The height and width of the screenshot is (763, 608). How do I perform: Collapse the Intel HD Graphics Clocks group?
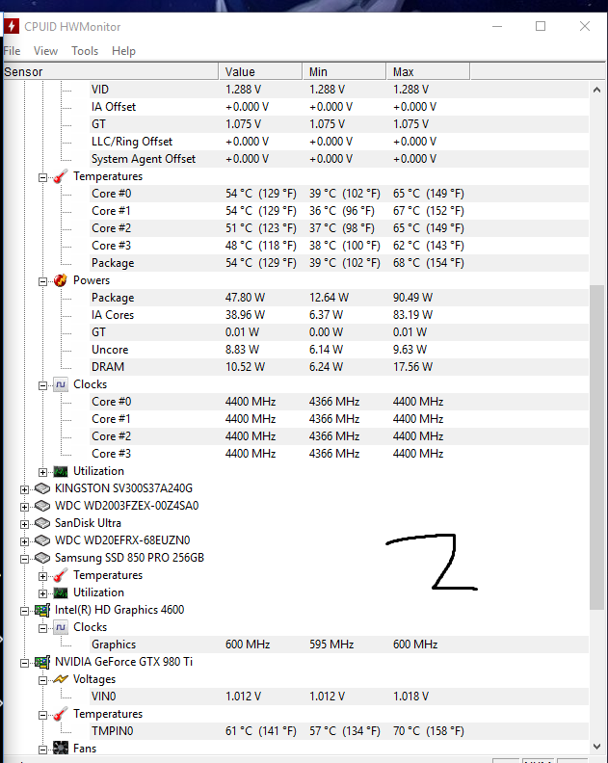coord(42,629)
